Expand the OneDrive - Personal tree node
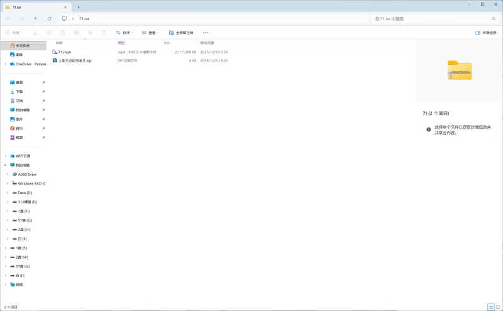 tap(6, 64)
